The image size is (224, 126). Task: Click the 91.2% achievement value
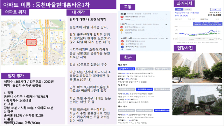click(126, 94)
